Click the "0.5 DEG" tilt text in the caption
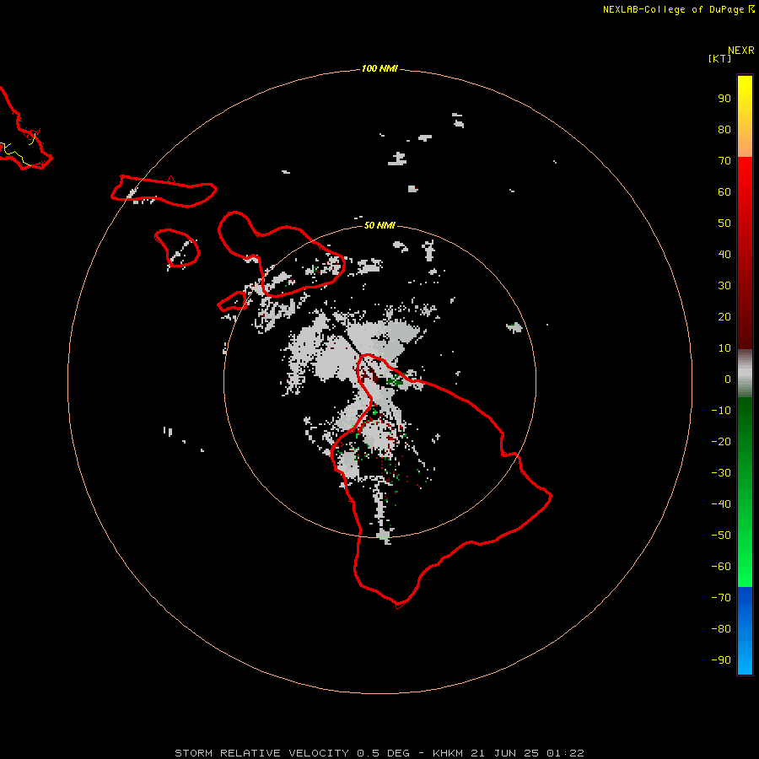Image resolution: width=759 pixels, height=759 pixels. click(x=384, y=753)
